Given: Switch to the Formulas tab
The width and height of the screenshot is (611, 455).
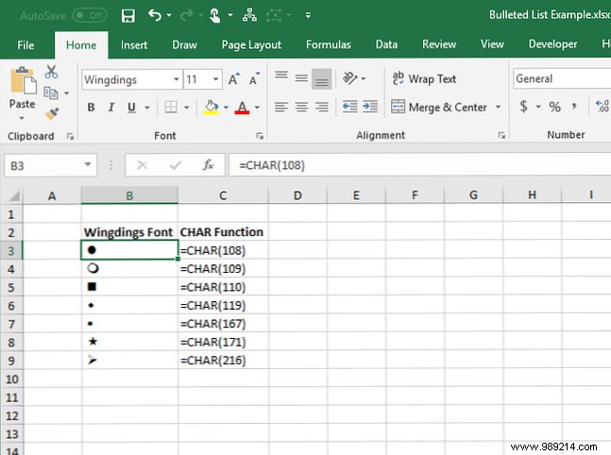Looking at the screenshot, I should 328,45.
